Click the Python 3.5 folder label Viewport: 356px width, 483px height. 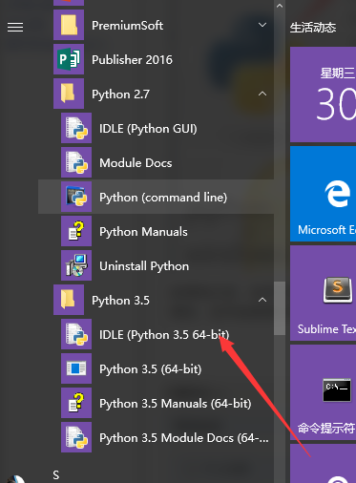pyautogui.click(x=120, y=301)
